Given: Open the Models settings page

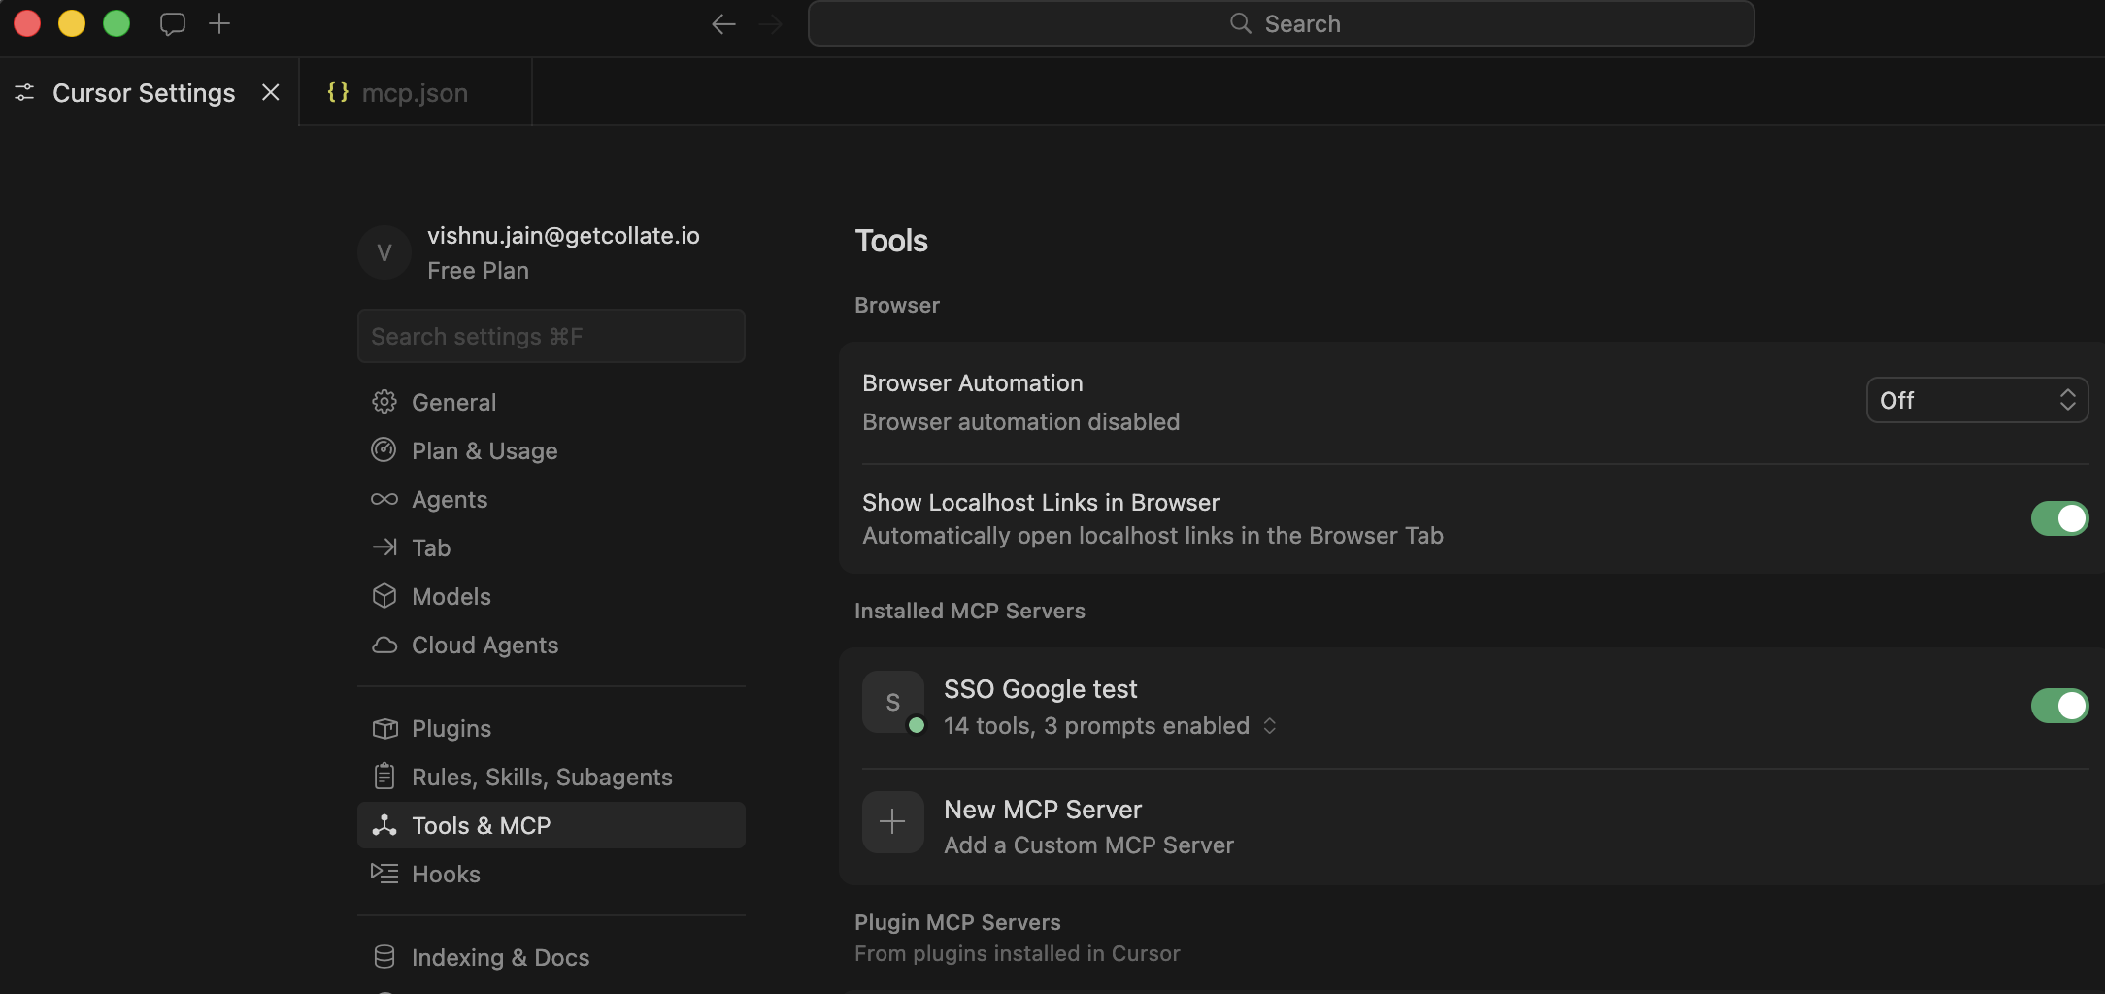Looking at the screenshot, I should tap(551, 596).
